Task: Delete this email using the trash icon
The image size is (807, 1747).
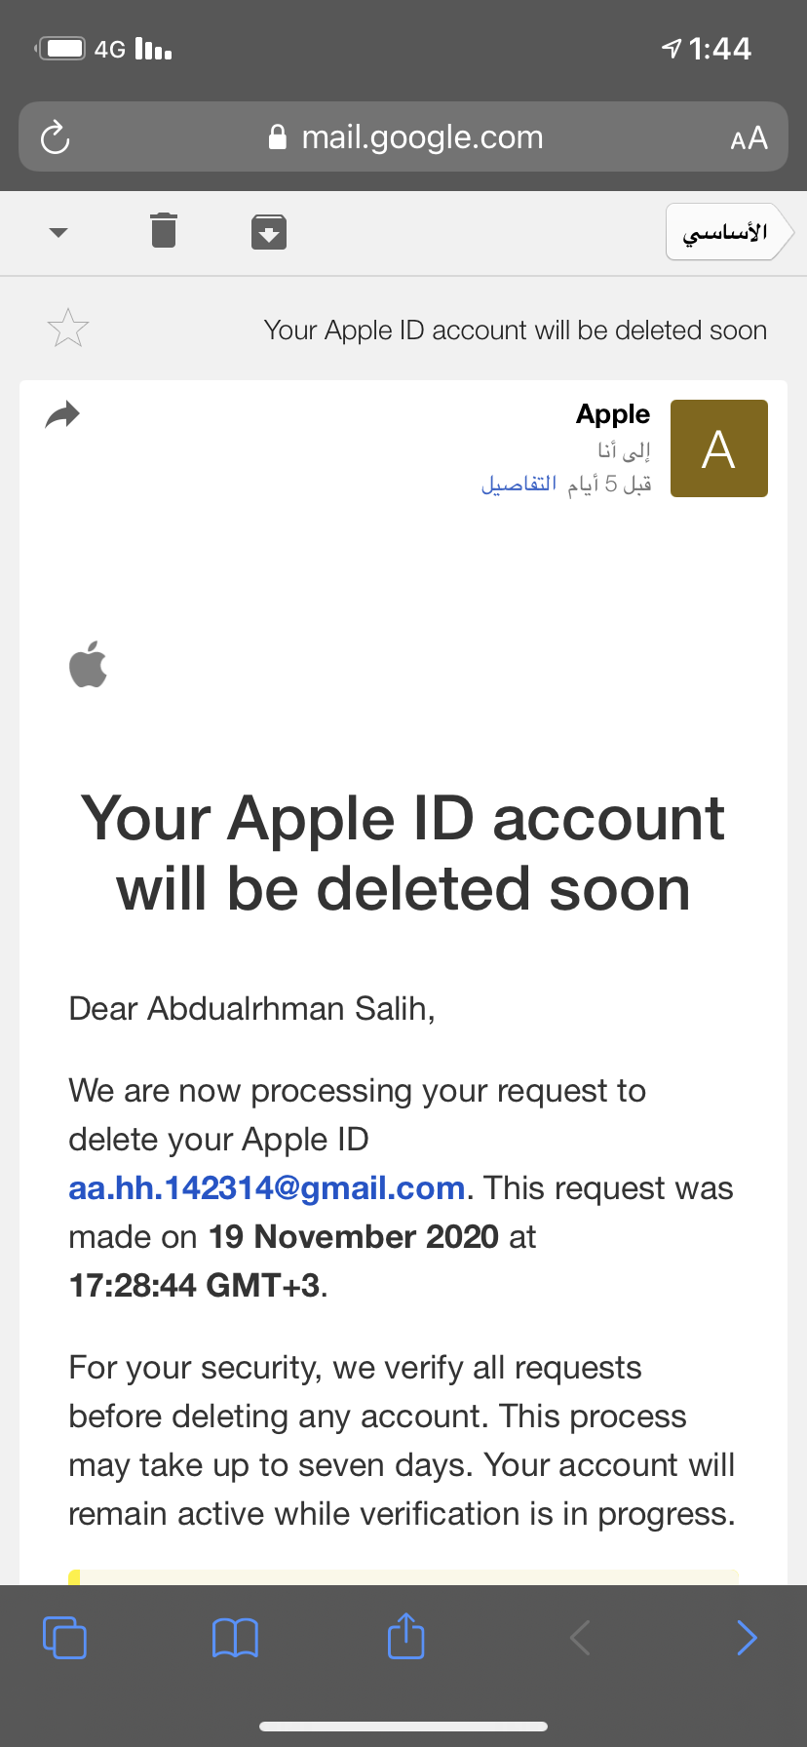Action: click(164, 231)
